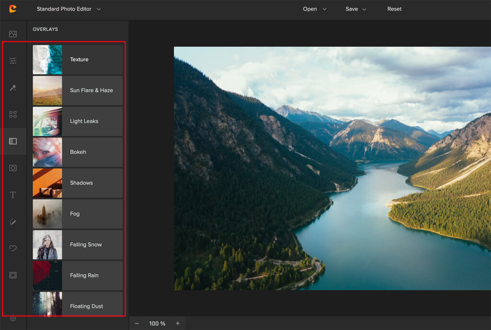Open the settings gear icon
The height and width of the screenshot is (330, 491).
[13, 318]
